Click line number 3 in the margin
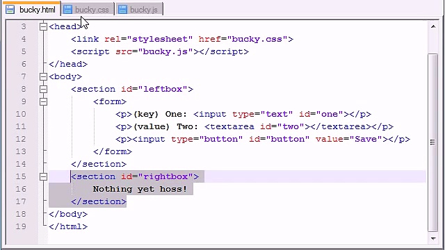 pyautogui.click(x=23, y=26)
